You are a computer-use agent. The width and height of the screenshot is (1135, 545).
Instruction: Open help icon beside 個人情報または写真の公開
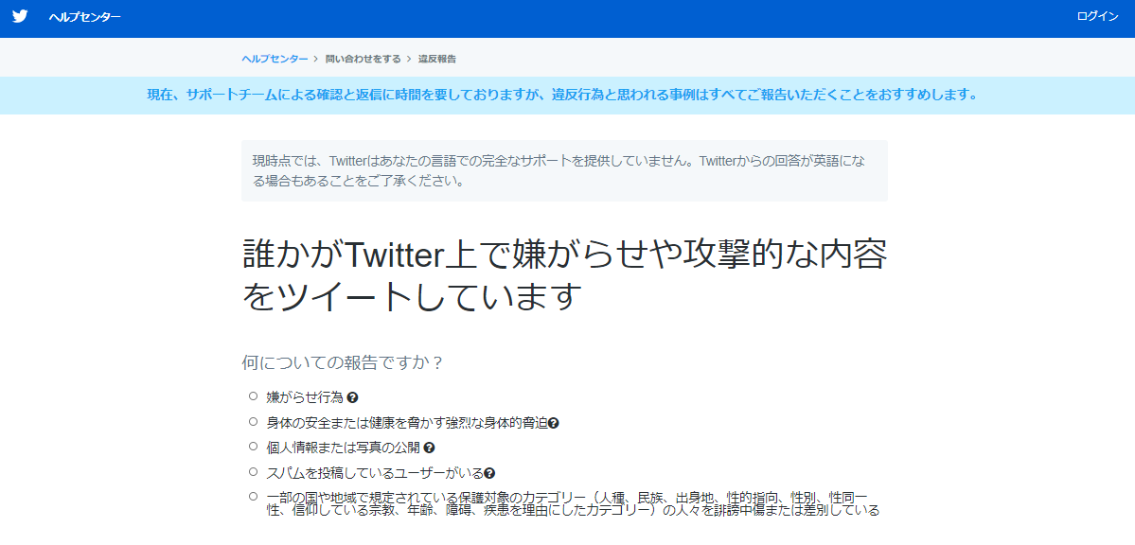click(x=429, y=448)
